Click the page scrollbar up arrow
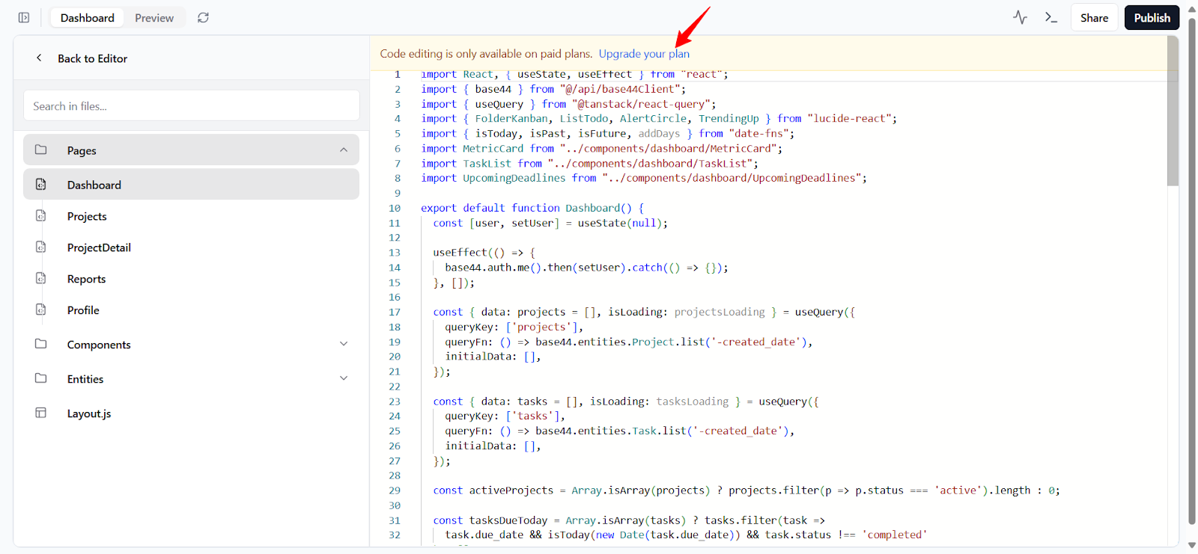The width and height of the screenshot is (1198, 554). click(1192, 10)
